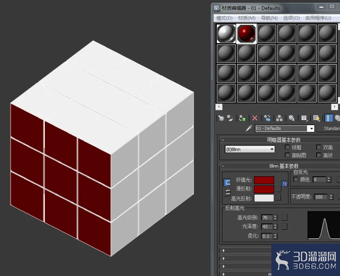340x276 pixels.
Task: Enable the 面贴图 face map checkbox
Action: (x=287, y=155)
